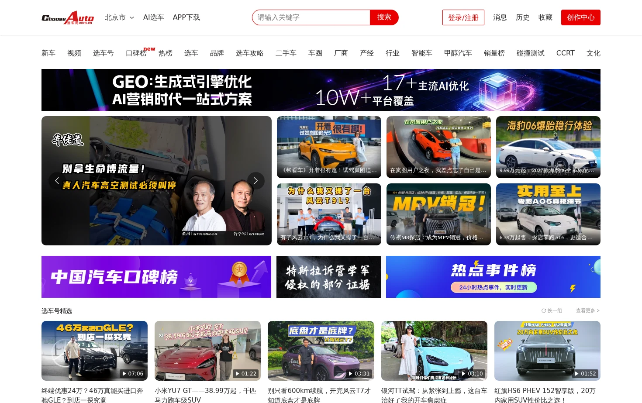
Task: Select 智能车 in navigation menu
Action: pos(422,53)
